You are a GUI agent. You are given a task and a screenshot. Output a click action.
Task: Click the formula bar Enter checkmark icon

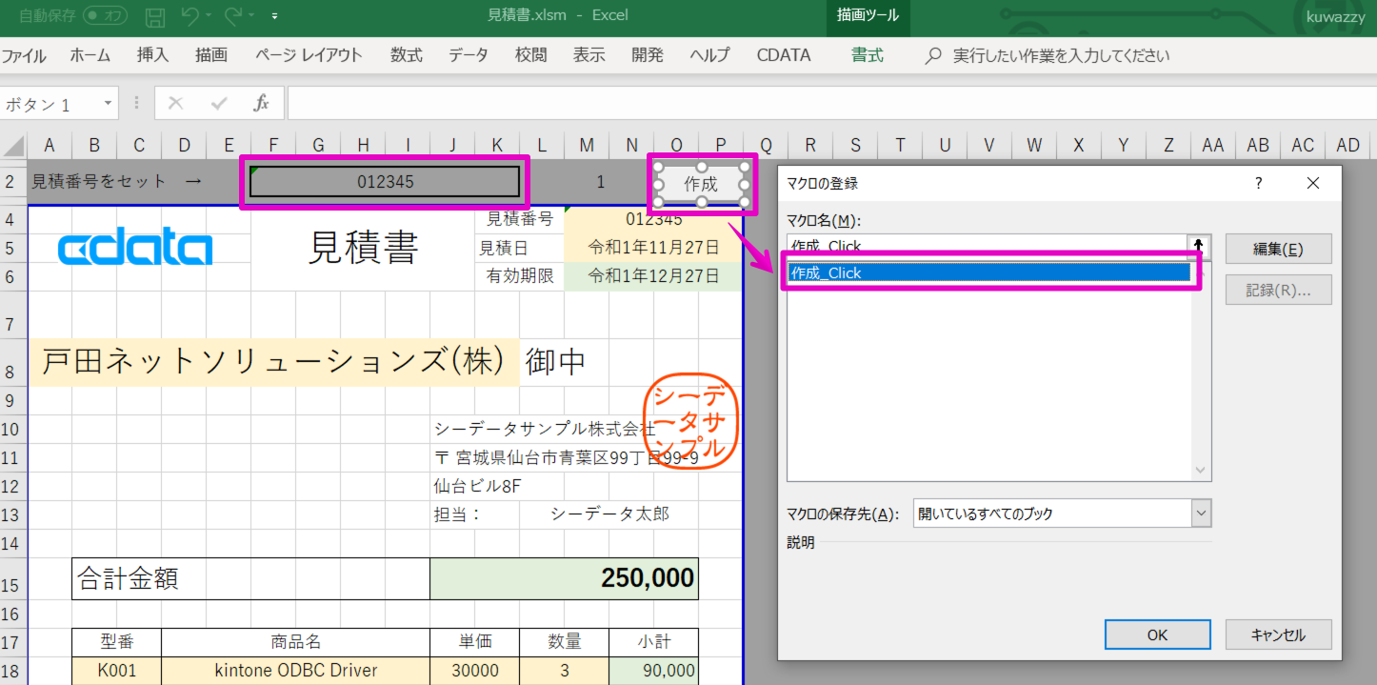pyautogui.click(x=219, y=103)
